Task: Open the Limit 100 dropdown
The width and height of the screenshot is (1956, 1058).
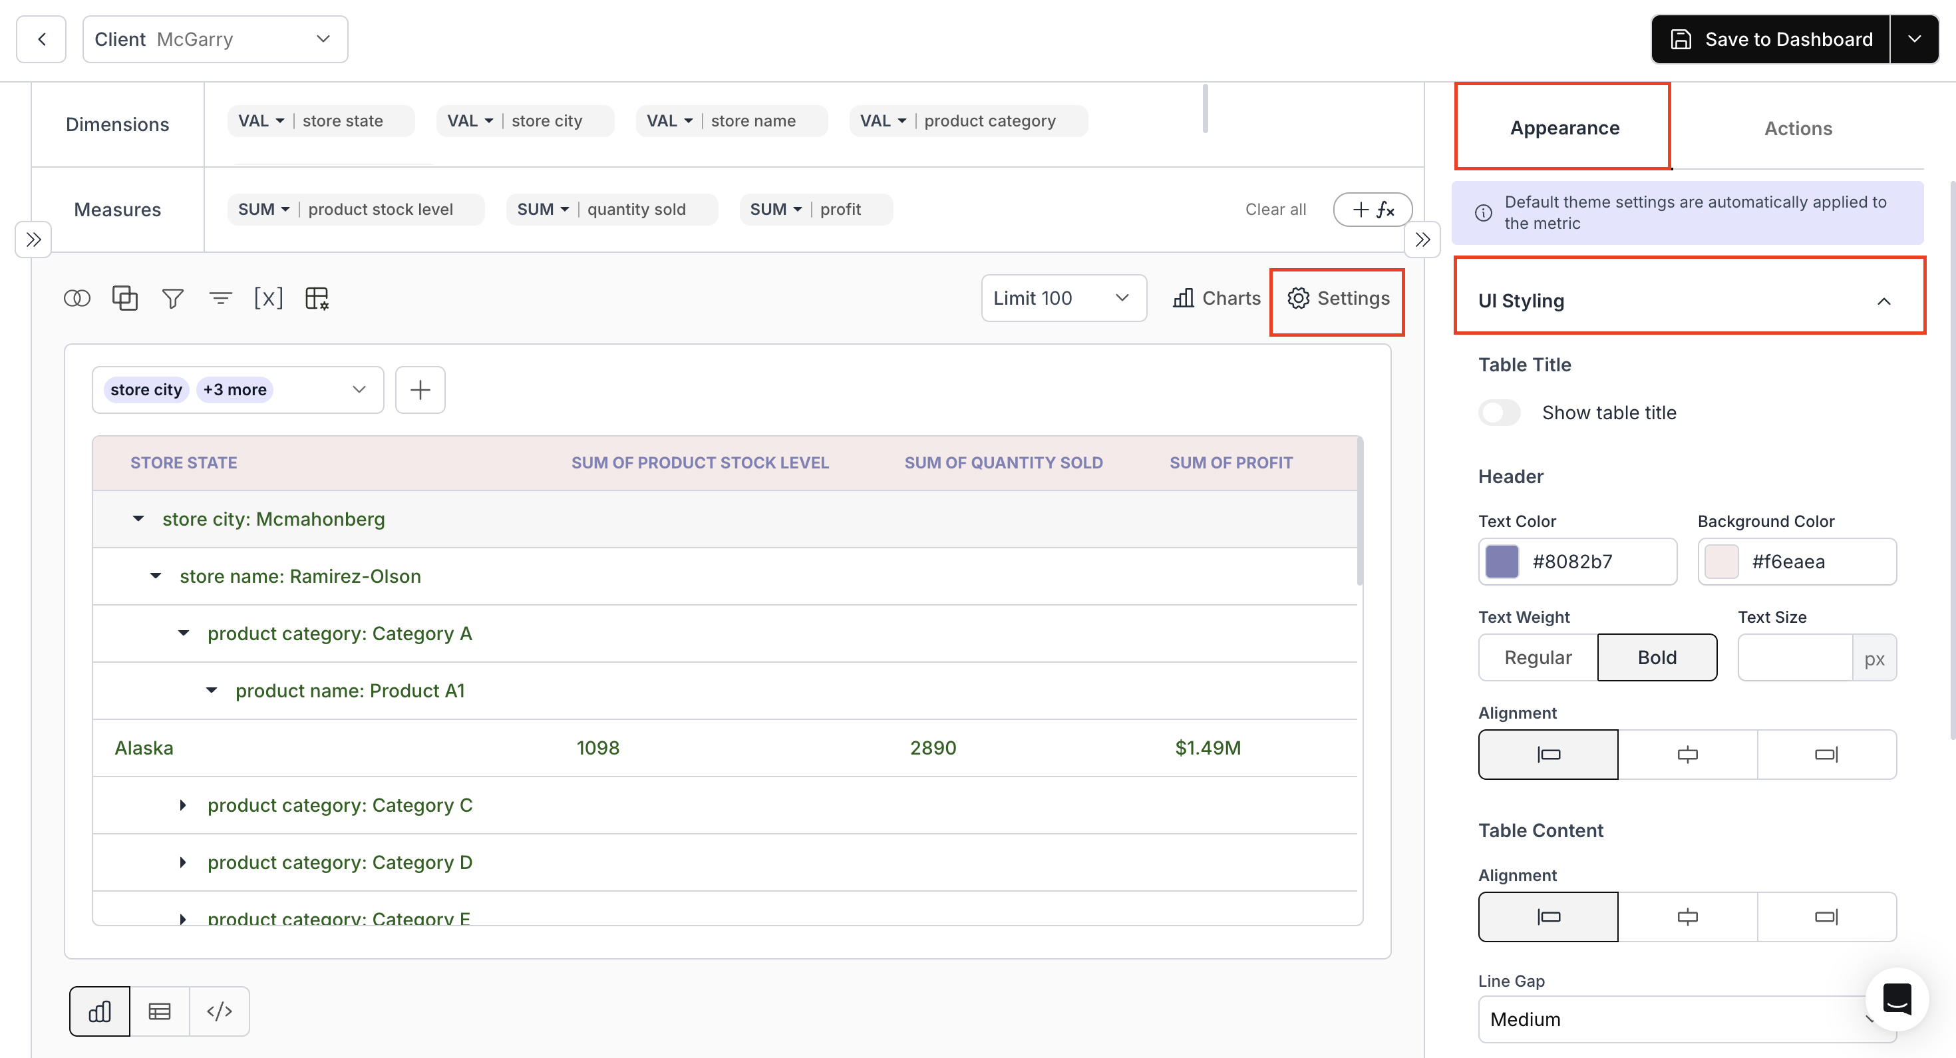Action: point(1063,297)
